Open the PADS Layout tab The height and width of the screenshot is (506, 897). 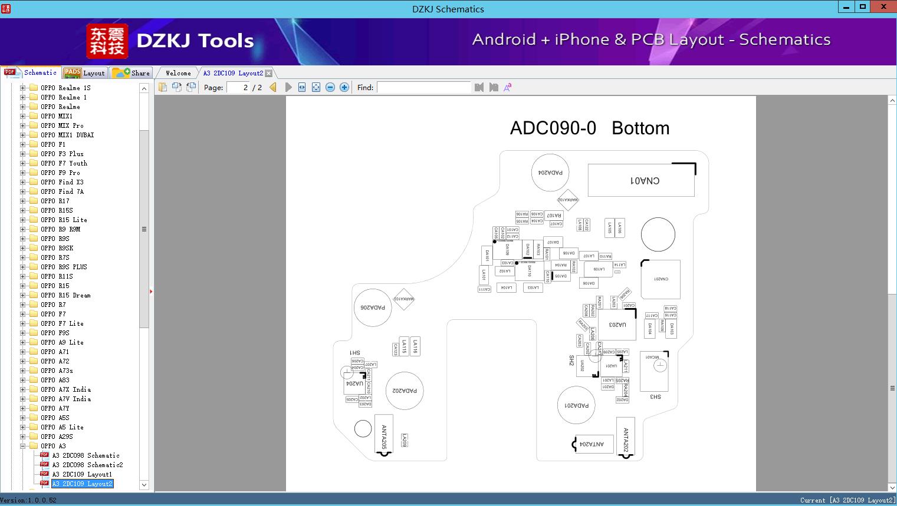[84, 72]
